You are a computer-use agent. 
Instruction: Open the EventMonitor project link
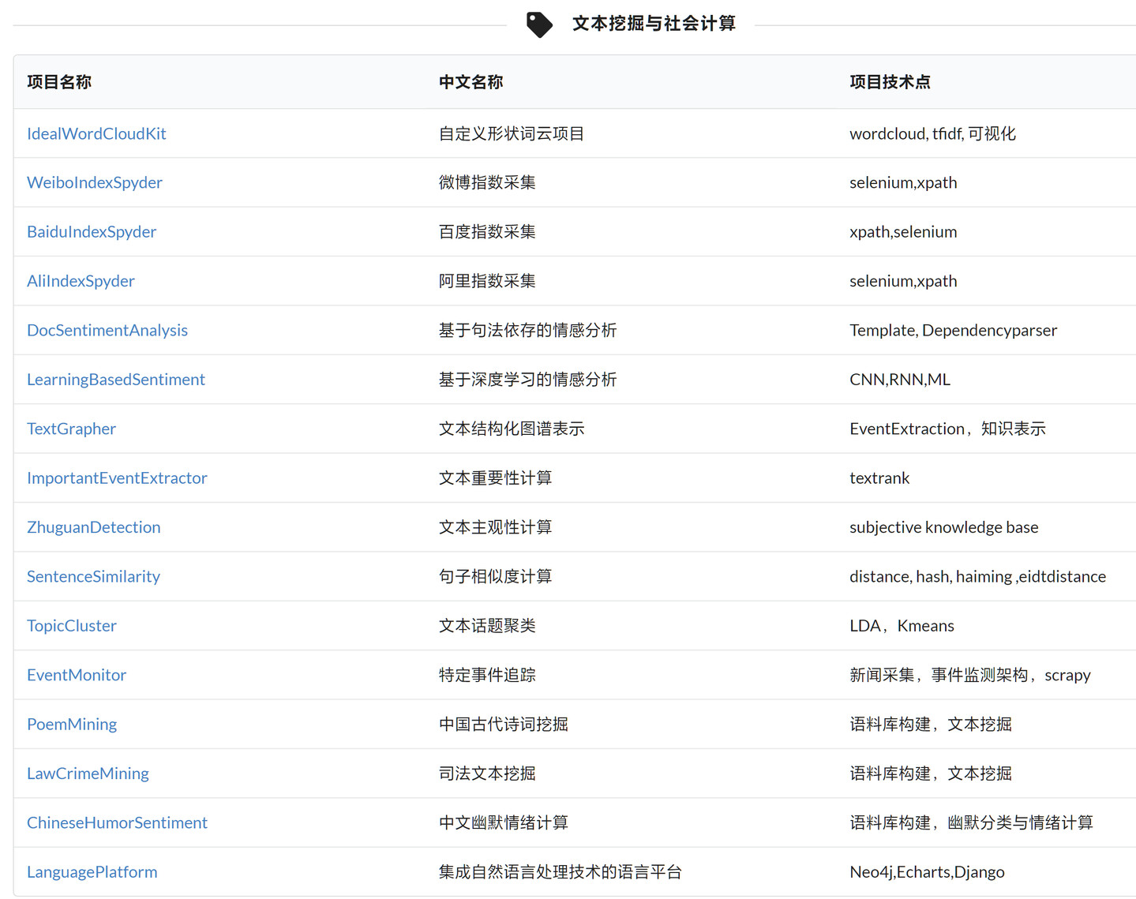point(77,675)
